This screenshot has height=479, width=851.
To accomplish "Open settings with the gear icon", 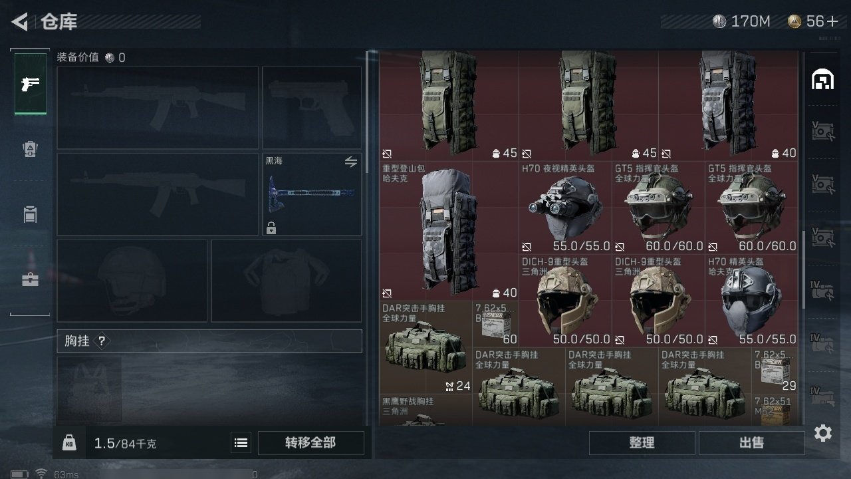I will coord(823,434).
